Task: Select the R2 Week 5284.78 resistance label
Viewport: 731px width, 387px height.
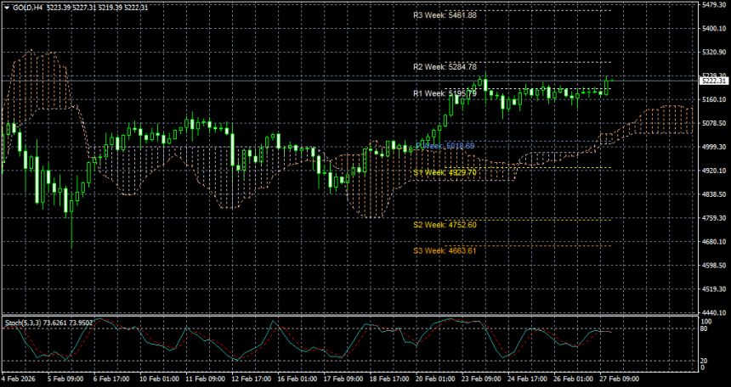Action: point(445,66)
